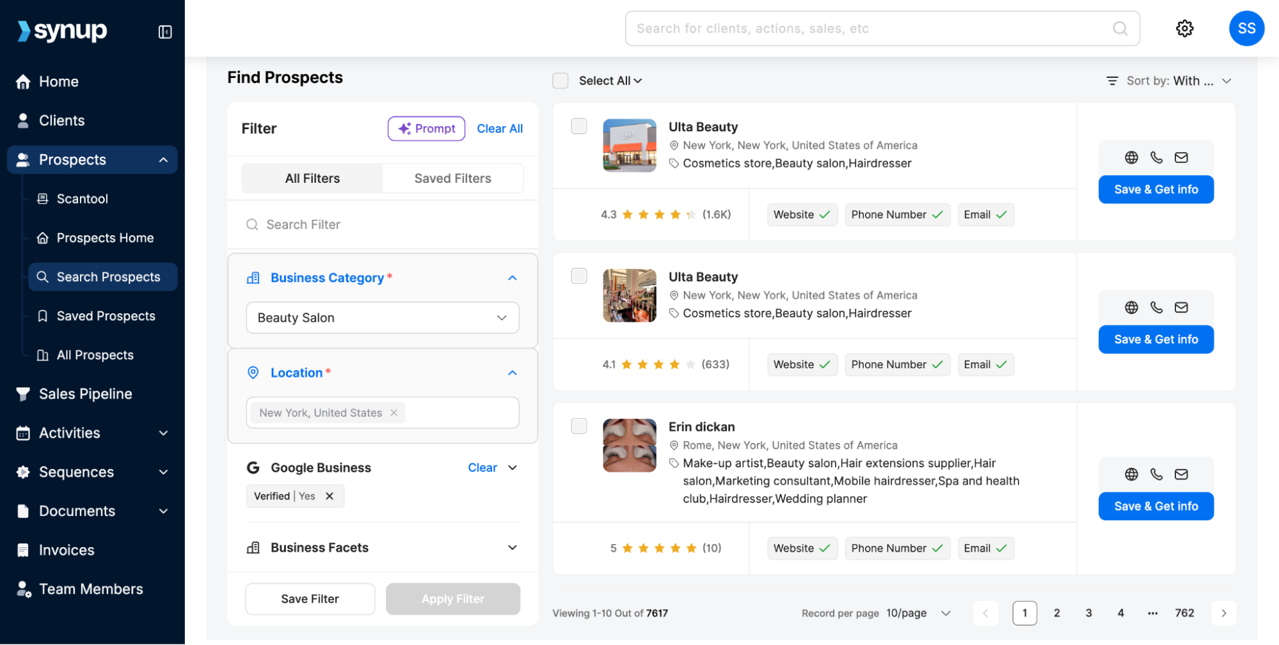Click the Search Filter magnifier icon

[x=252, y=225]
